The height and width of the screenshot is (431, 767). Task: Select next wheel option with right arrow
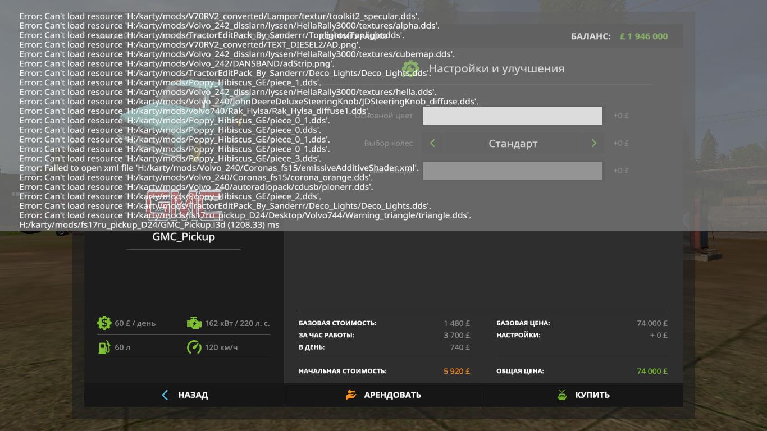pyautogui.click(x=593, y=143)
